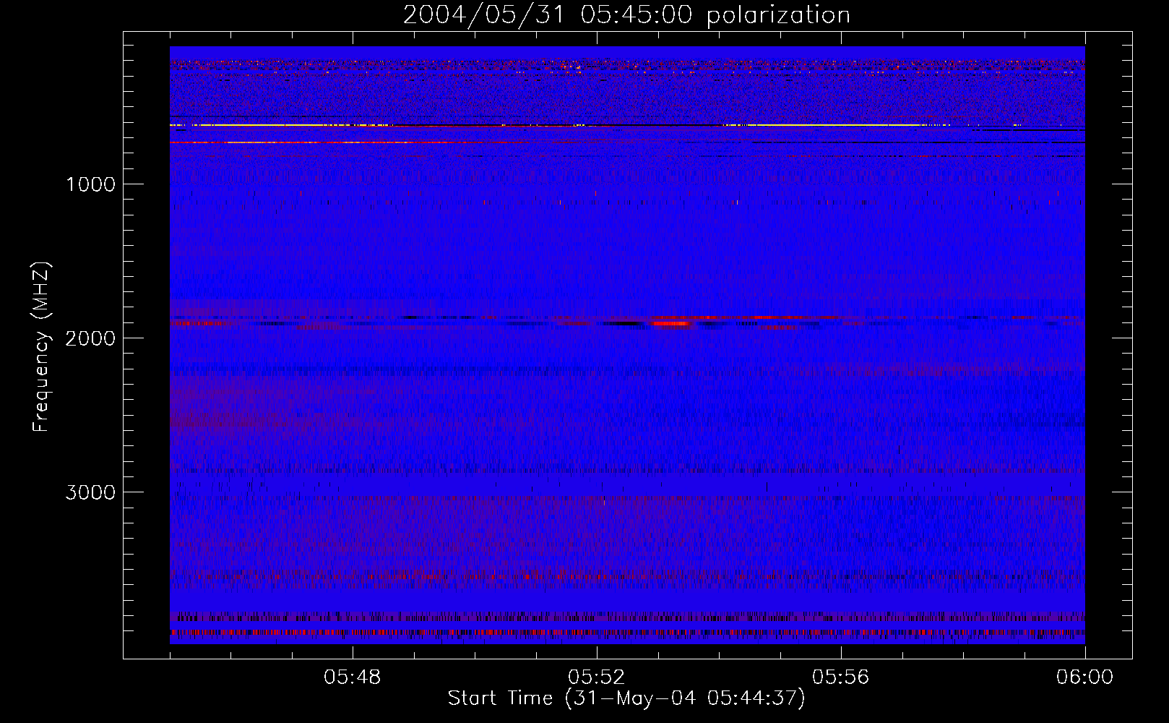
Task: Click the 3000 frequency tick label
Action: click(90, 492)
